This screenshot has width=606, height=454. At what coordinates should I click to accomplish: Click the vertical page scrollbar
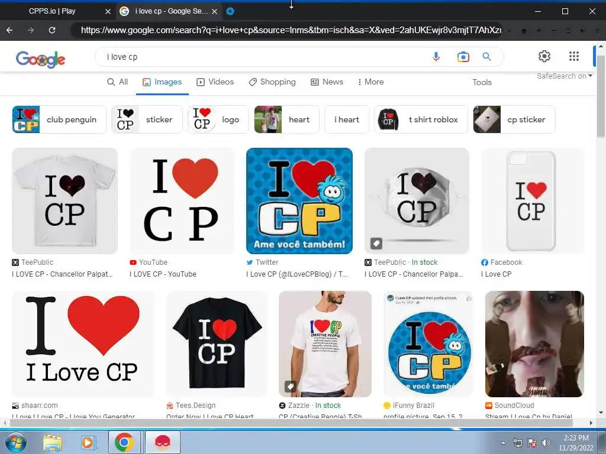(x=601, y=96)
